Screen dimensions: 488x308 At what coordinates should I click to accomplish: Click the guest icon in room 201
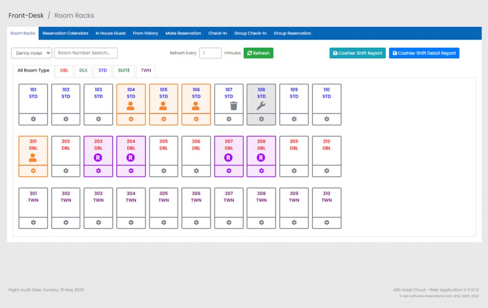33,158
